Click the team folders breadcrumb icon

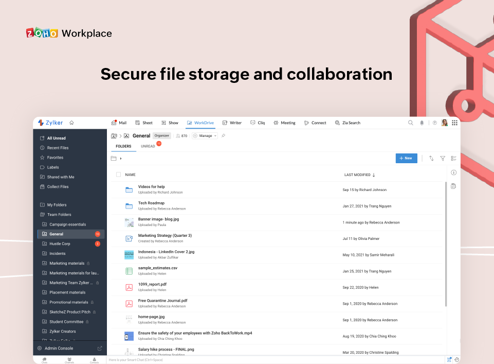coord(114,136)
